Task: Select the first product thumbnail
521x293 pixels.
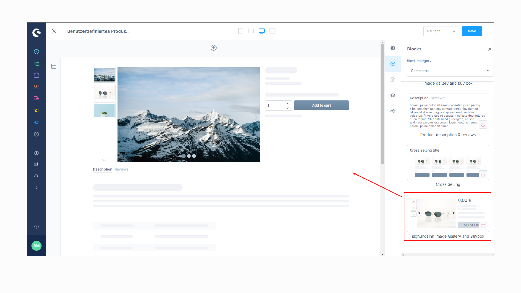Action: coord(104,74)
